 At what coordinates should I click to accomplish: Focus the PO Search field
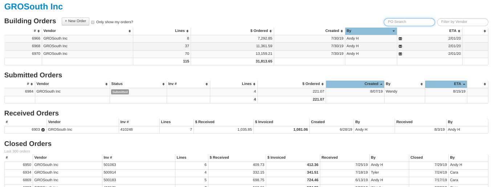409,22
